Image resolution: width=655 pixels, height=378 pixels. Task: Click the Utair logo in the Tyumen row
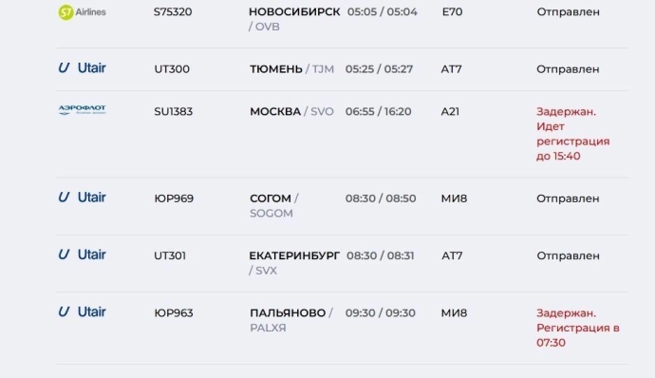82,67
